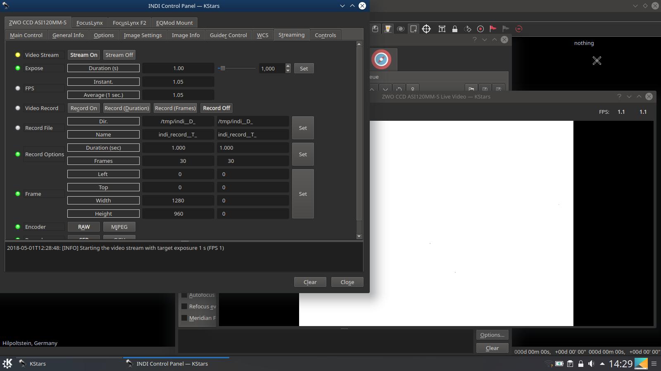This screenshot has height=371, width=661.
Task: Click the Record (Duration) button
Action: (126, 108)
